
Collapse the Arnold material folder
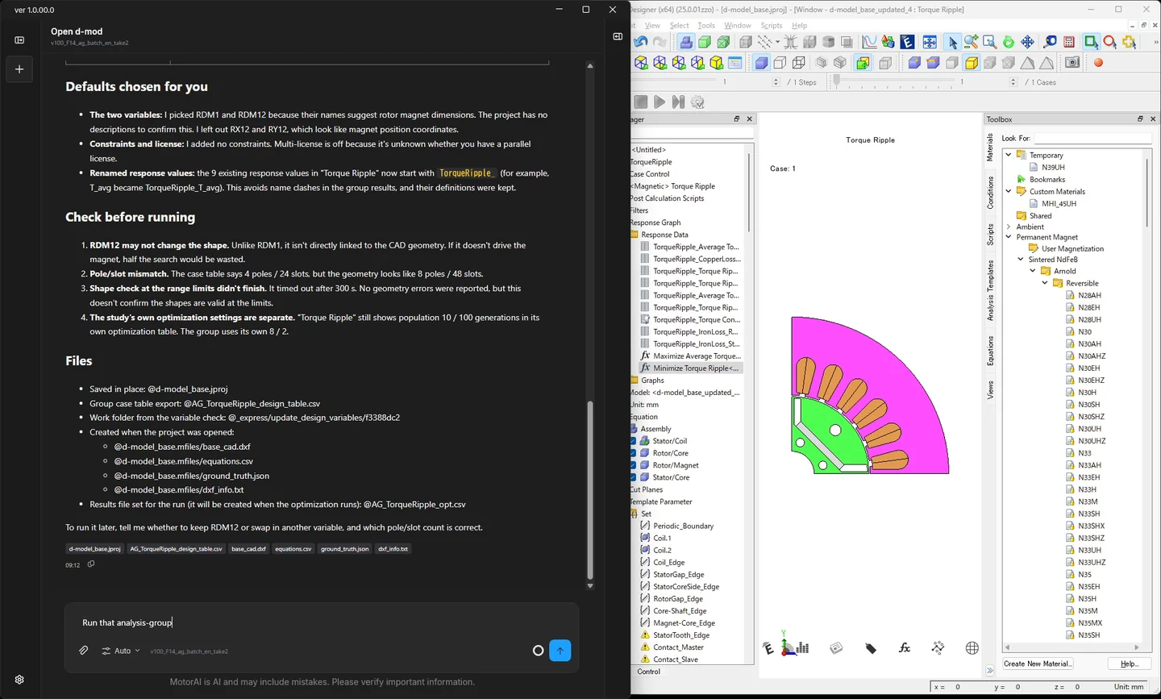pos(1033,271)
